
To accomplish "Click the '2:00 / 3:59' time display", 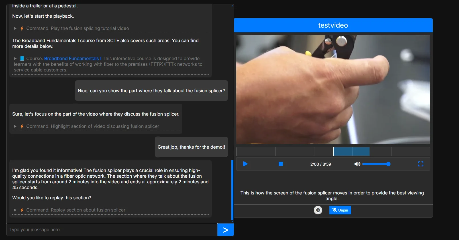I will (321, 164).
